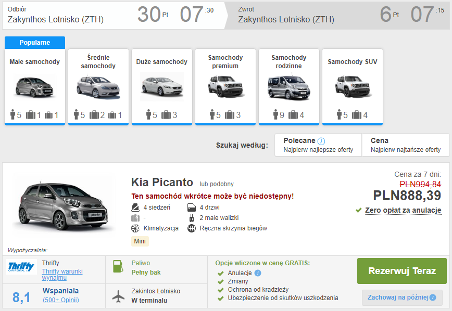Screen dimensions: 452x311
Task: Click the Thrifty car rental logo
Action: 21,267
